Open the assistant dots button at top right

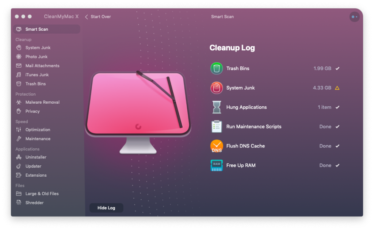pos(354,17)
